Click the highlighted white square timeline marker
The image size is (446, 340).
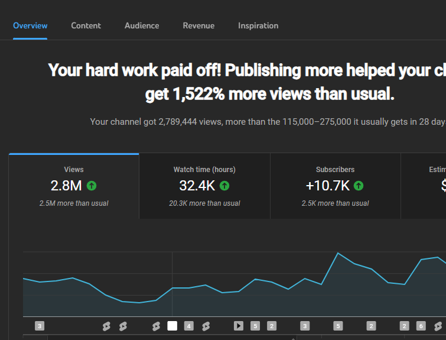click(172, 326)
